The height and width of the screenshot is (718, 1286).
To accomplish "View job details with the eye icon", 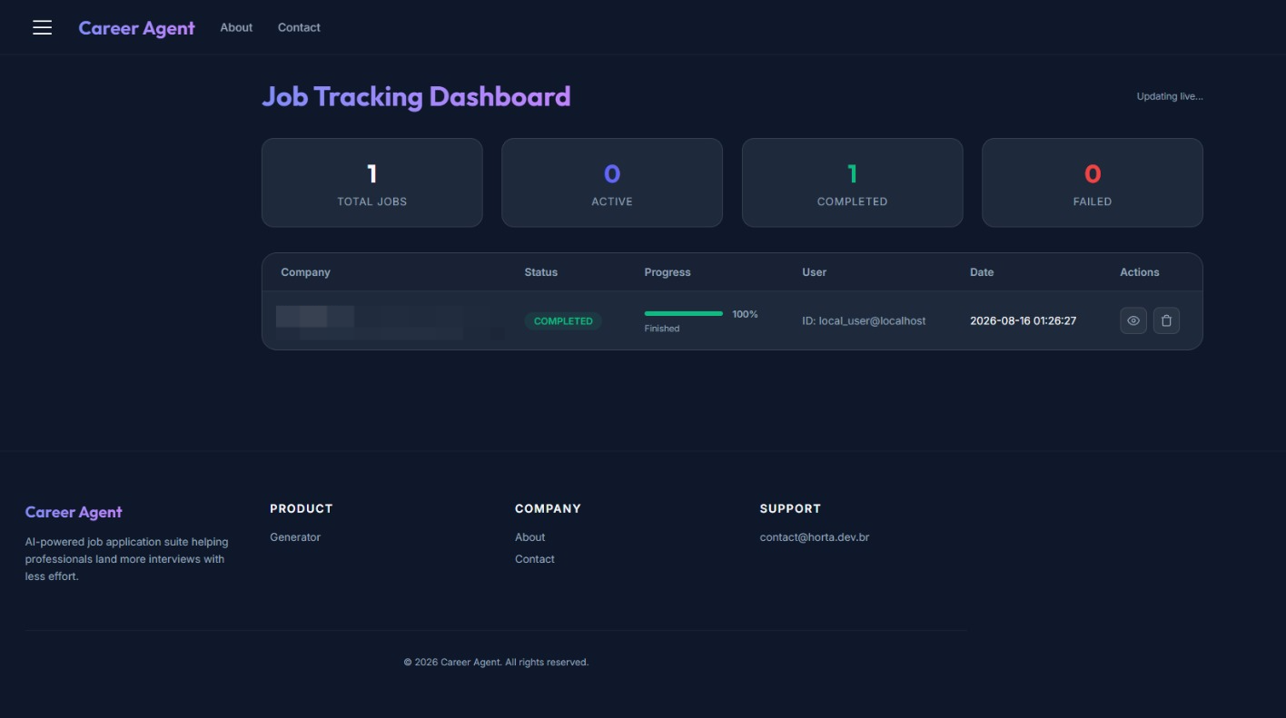I will coord(1133,320).
